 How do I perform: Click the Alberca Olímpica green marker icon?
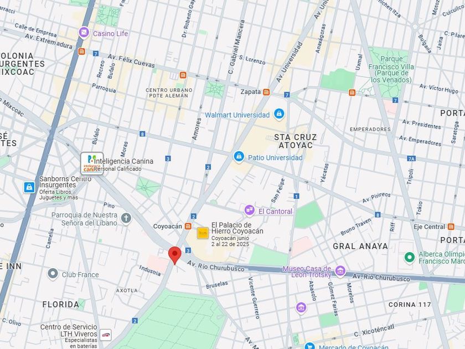[x=410, y=258]
